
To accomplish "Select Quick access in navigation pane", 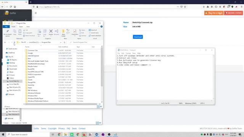I will (x=13, y=49).
